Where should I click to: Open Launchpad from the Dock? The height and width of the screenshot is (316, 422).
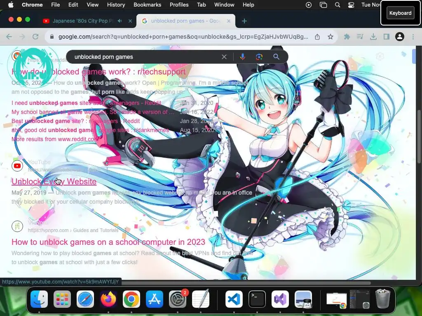[62, 299]
